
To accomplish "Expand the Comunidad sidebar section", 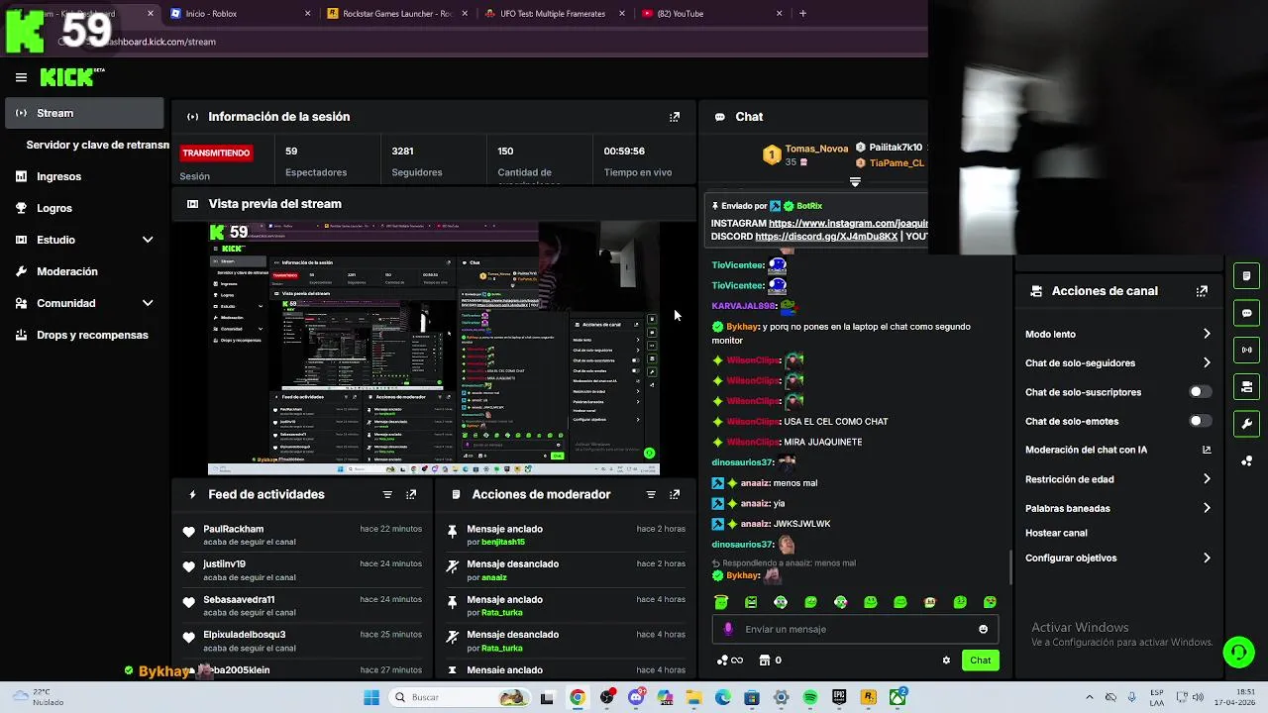I will click(x=148, y=303).
